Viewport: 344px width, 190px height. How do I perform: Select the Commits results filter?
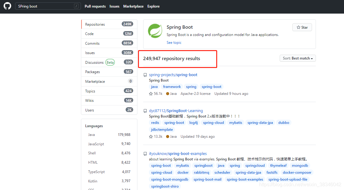click(109, 43)
